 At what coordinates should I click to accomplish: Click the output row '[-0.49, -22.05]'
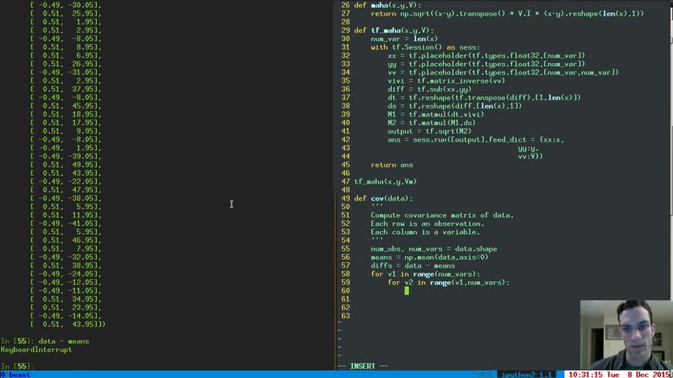tap(65, 181)
